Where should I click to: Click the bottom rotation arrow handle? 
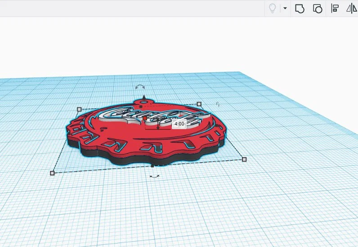(155, 176)
